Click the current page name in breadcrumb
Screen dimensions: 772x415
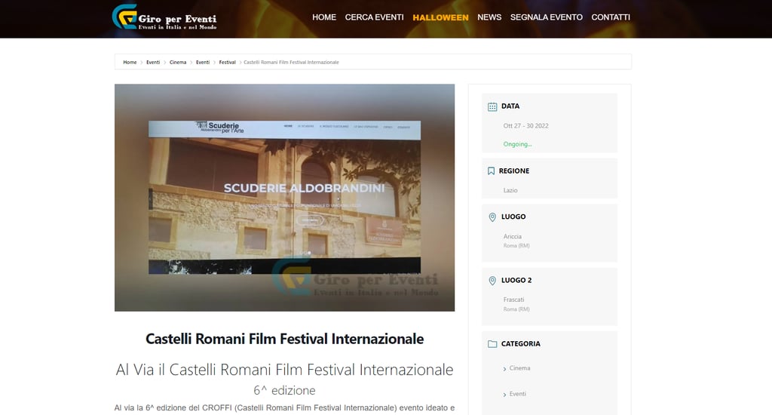pos(292,62)
